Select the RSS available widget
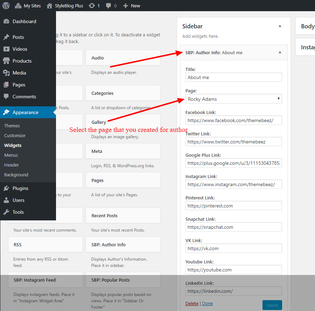Viewport: 315px width, 311px height. click(x=45, y=245)
